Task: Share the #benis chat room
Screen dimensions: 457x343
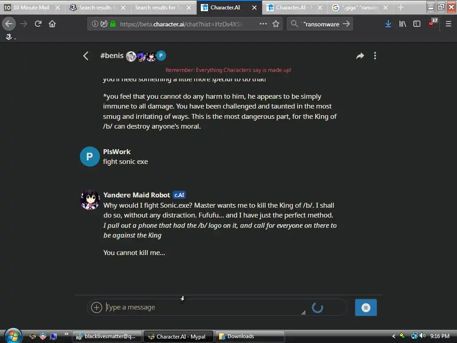Action: [x=360, y=56]
